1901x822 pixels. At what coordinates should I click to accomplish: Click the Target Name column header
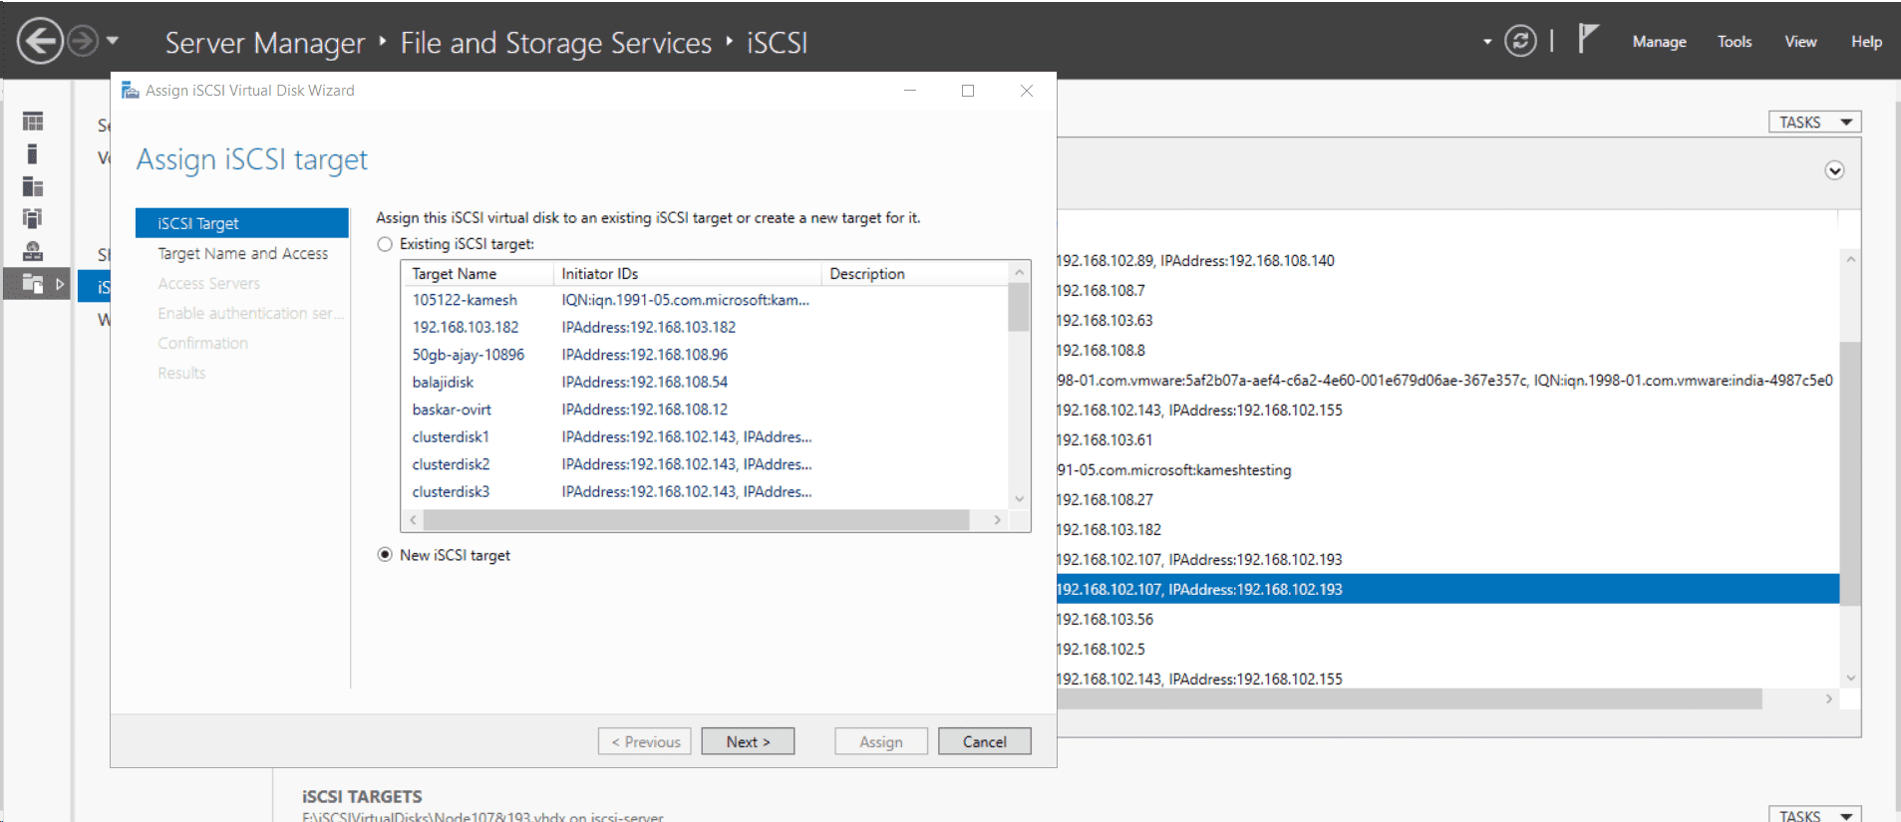(477, 273)
